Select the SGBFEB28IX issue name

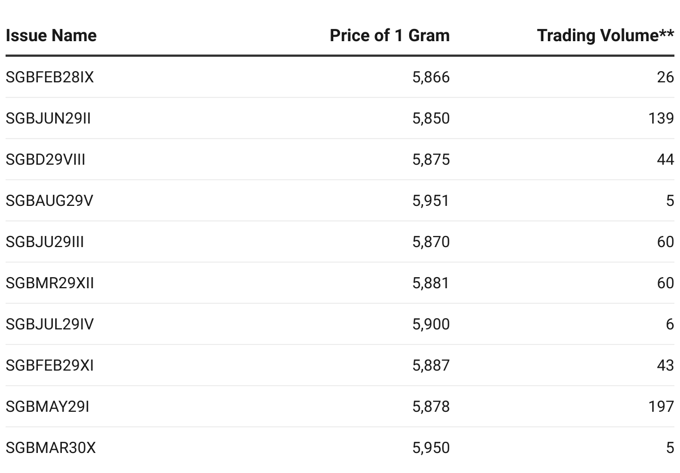click(50, 77)
